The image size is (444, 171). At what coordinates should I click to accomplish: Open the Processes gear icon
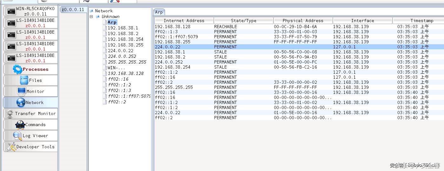(x=17, y=69)
